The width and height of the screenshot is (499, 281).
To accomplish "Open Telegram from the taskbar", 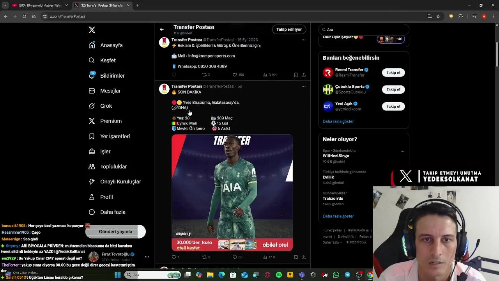I will point(347,275).
